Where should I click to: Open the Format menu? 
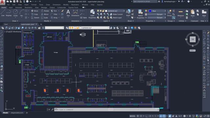34,5
